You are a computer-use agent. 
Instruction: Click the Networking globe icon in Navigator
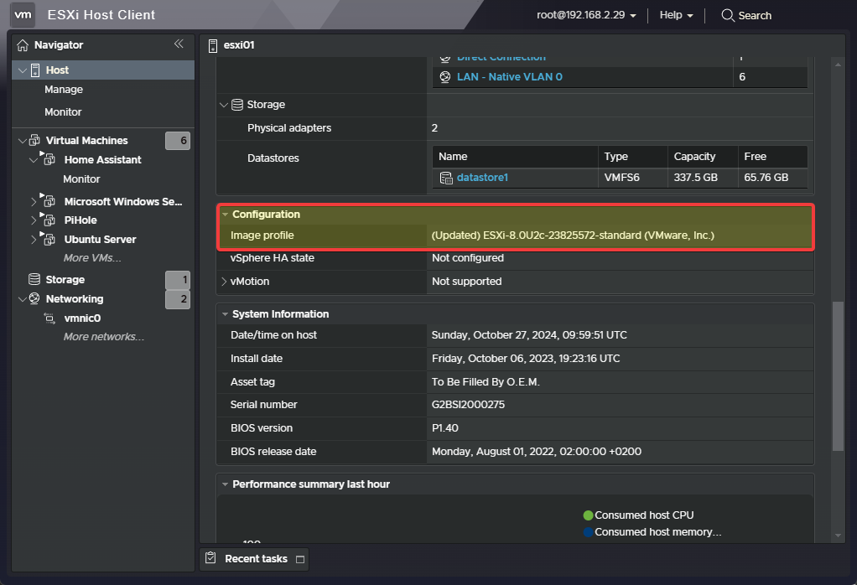pos(34,298)
